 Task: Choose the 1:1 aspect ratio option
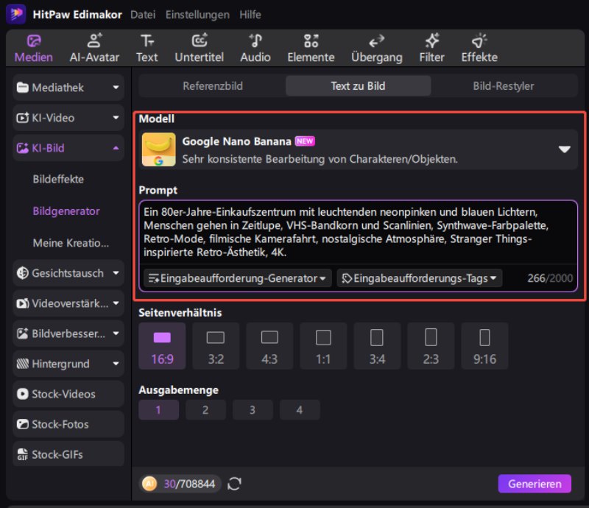tap(323, 346)
